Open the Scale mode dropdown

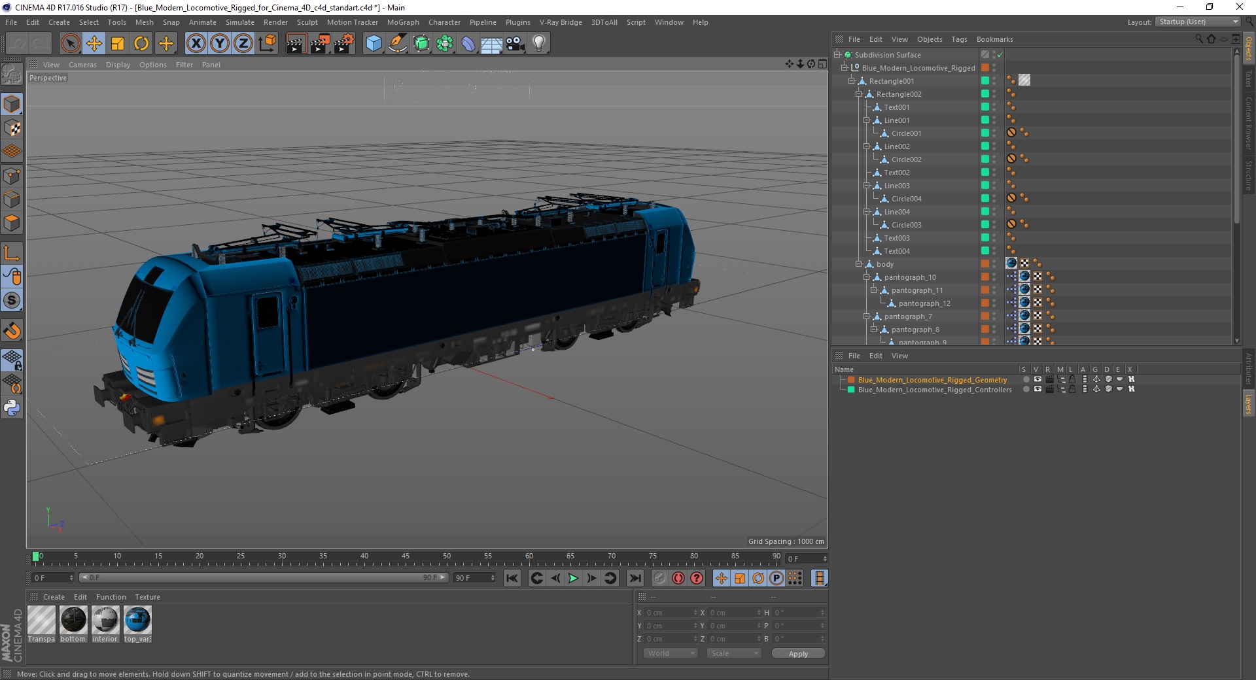pos(733,653)
